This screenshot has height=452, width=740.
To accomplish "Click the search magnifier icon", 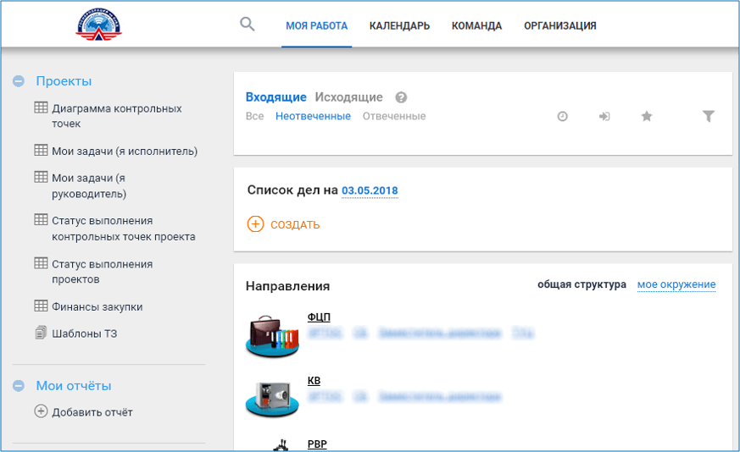I will [247, 24].
